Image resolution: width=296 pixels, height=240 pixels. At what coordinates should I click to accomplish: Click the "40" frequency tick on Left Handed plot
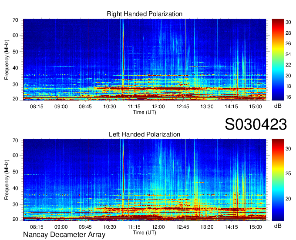15,188
